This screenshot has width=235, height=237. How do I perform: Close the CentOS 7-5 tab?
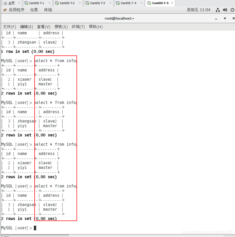(x=172, y=3)
